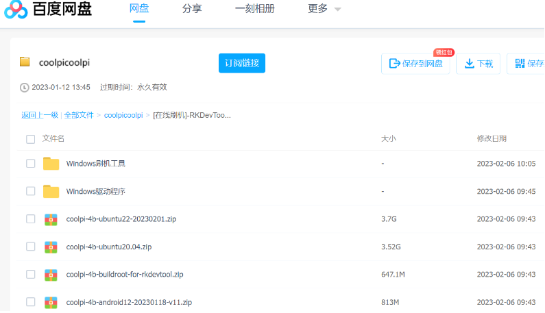545x313 pixels.
Task: Click the 订阅链接 button
Action: coord(242,63)
